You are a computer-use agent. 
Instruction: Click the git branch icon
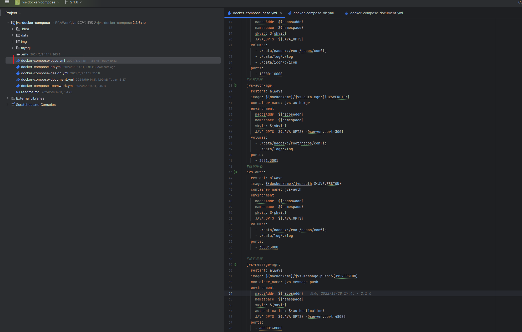click(66, 2)
